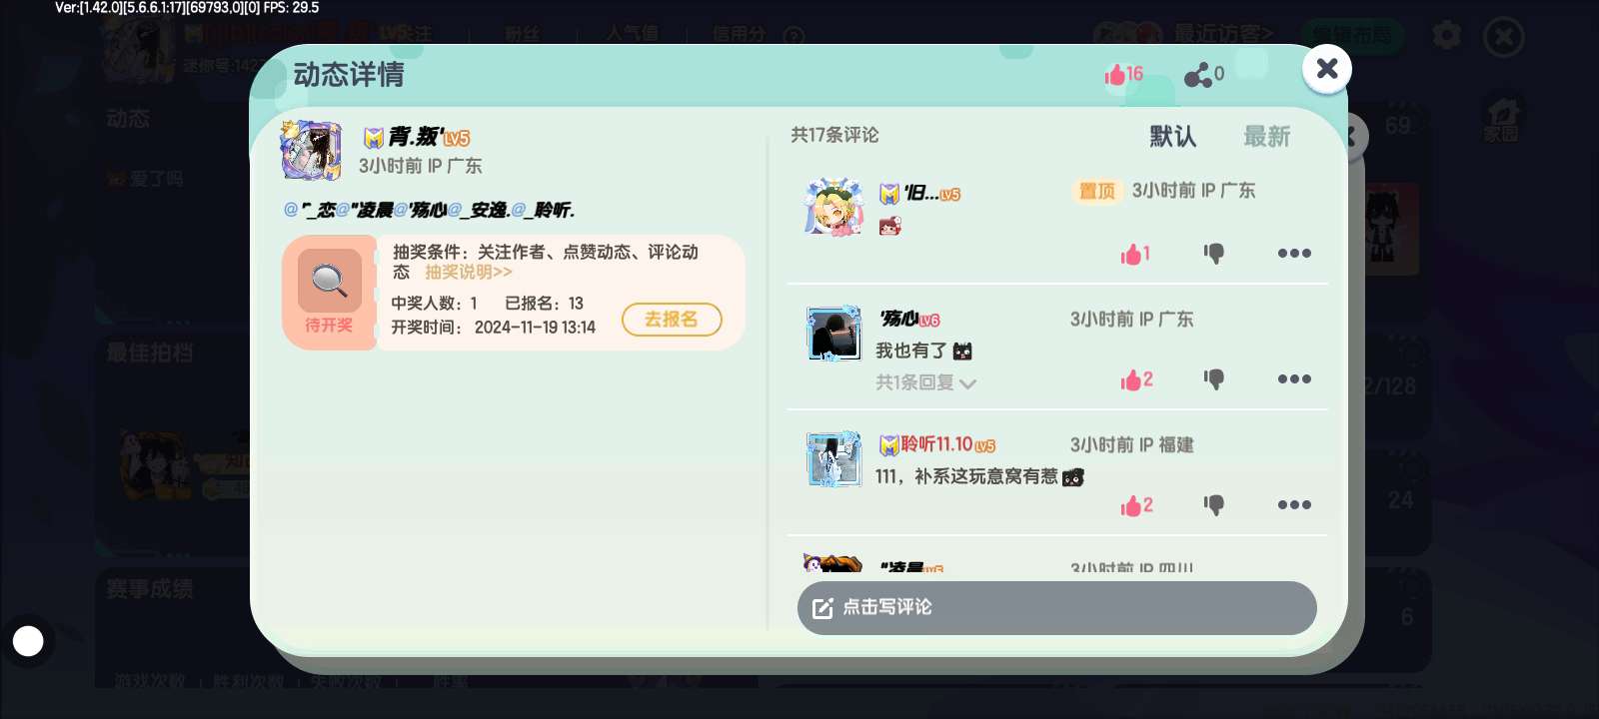Open more options on pinned comment
The image size is (1599, 719).
1294,253
